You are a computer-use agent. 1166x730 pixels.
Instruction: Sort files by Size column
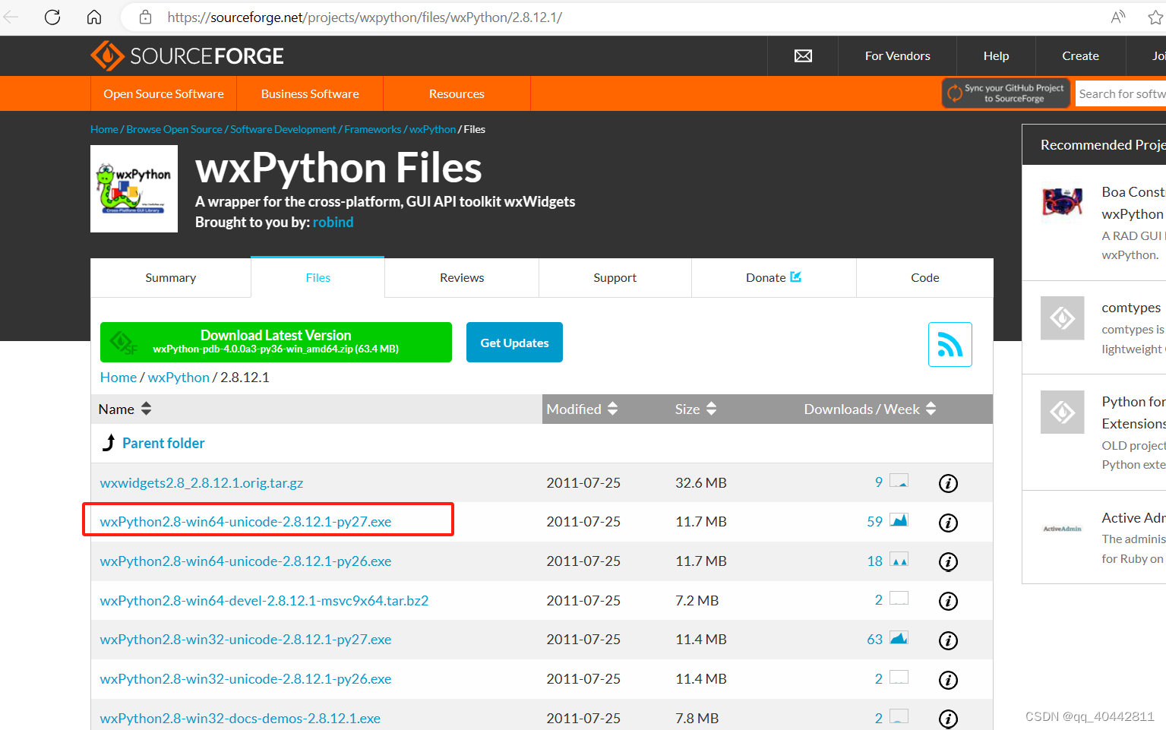point(696,409)
